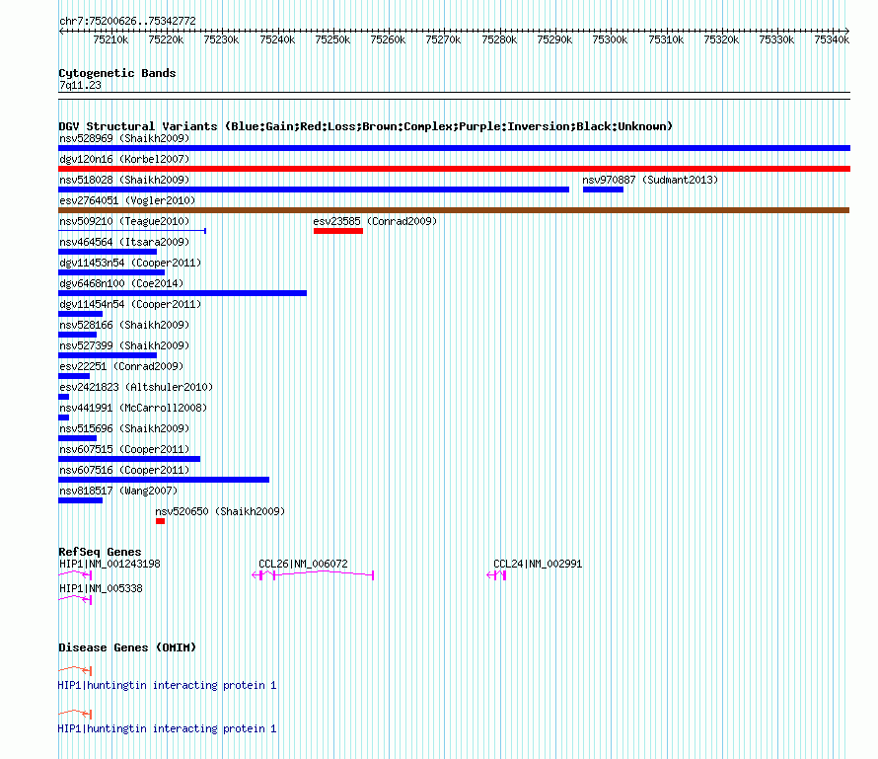This screenshot has width=878, height=759.
Task: Click the esv2764051 (Vogler2010) brown complex bar
Action: pyautogui.click(x=454, y=210)
